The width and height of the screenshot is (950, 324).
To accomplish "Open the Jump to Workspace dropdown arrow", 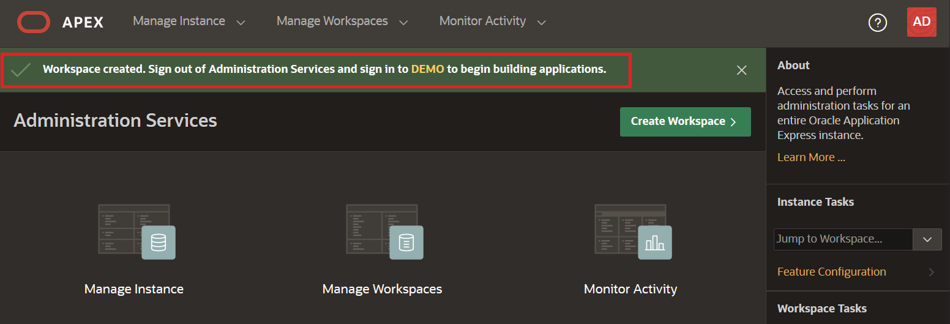I will [927, 239].
